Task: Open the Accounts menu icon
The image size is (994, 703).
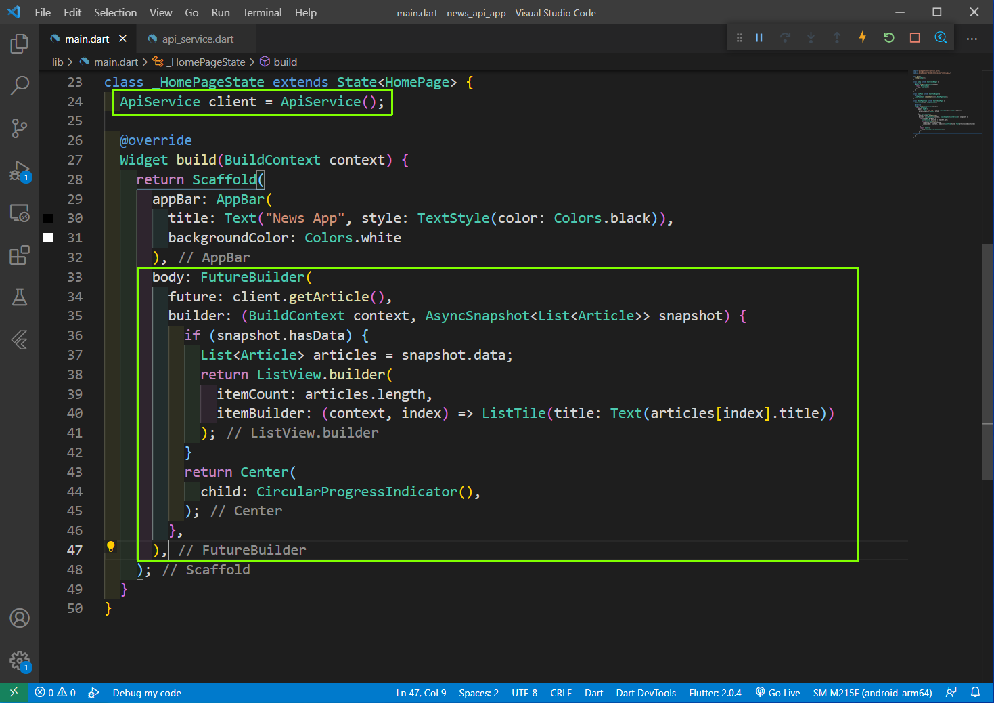Action: [x=20, y=618]
